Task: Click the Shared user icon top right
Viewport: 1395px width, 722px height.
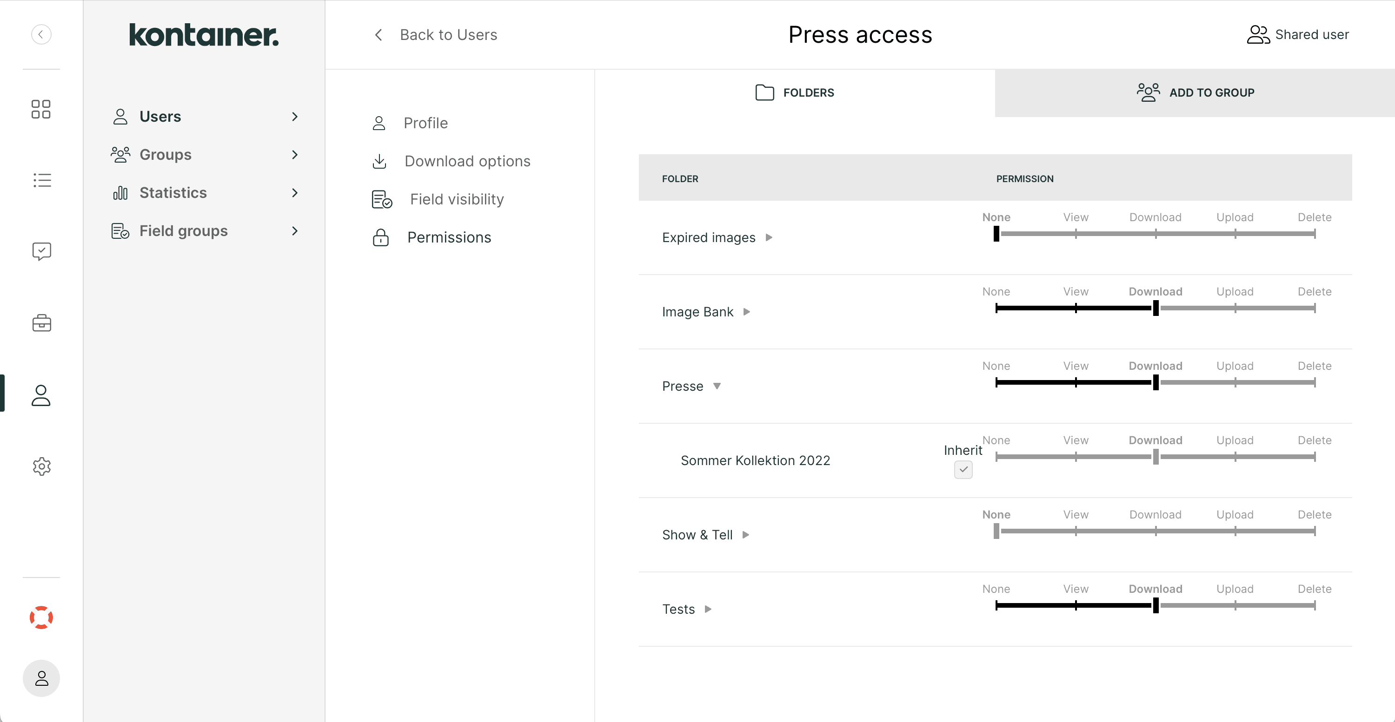Action: 1258,34
